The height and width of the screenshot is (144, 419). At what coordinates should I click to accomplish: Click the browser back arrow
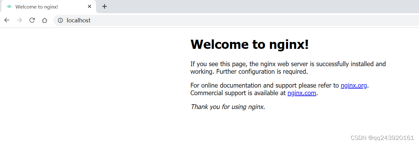(7, 20)
